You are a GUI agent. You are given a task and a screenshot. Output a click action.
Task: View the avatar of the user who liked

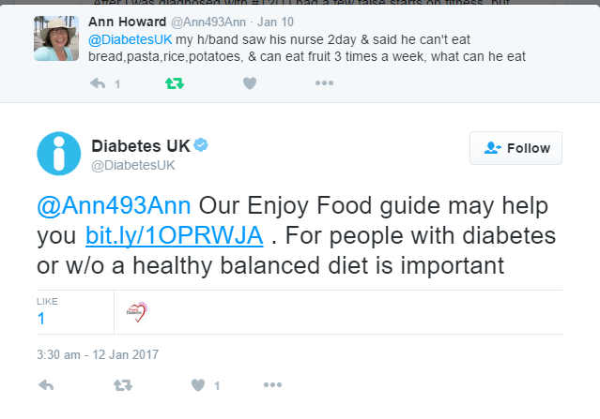tap(136, 312)
